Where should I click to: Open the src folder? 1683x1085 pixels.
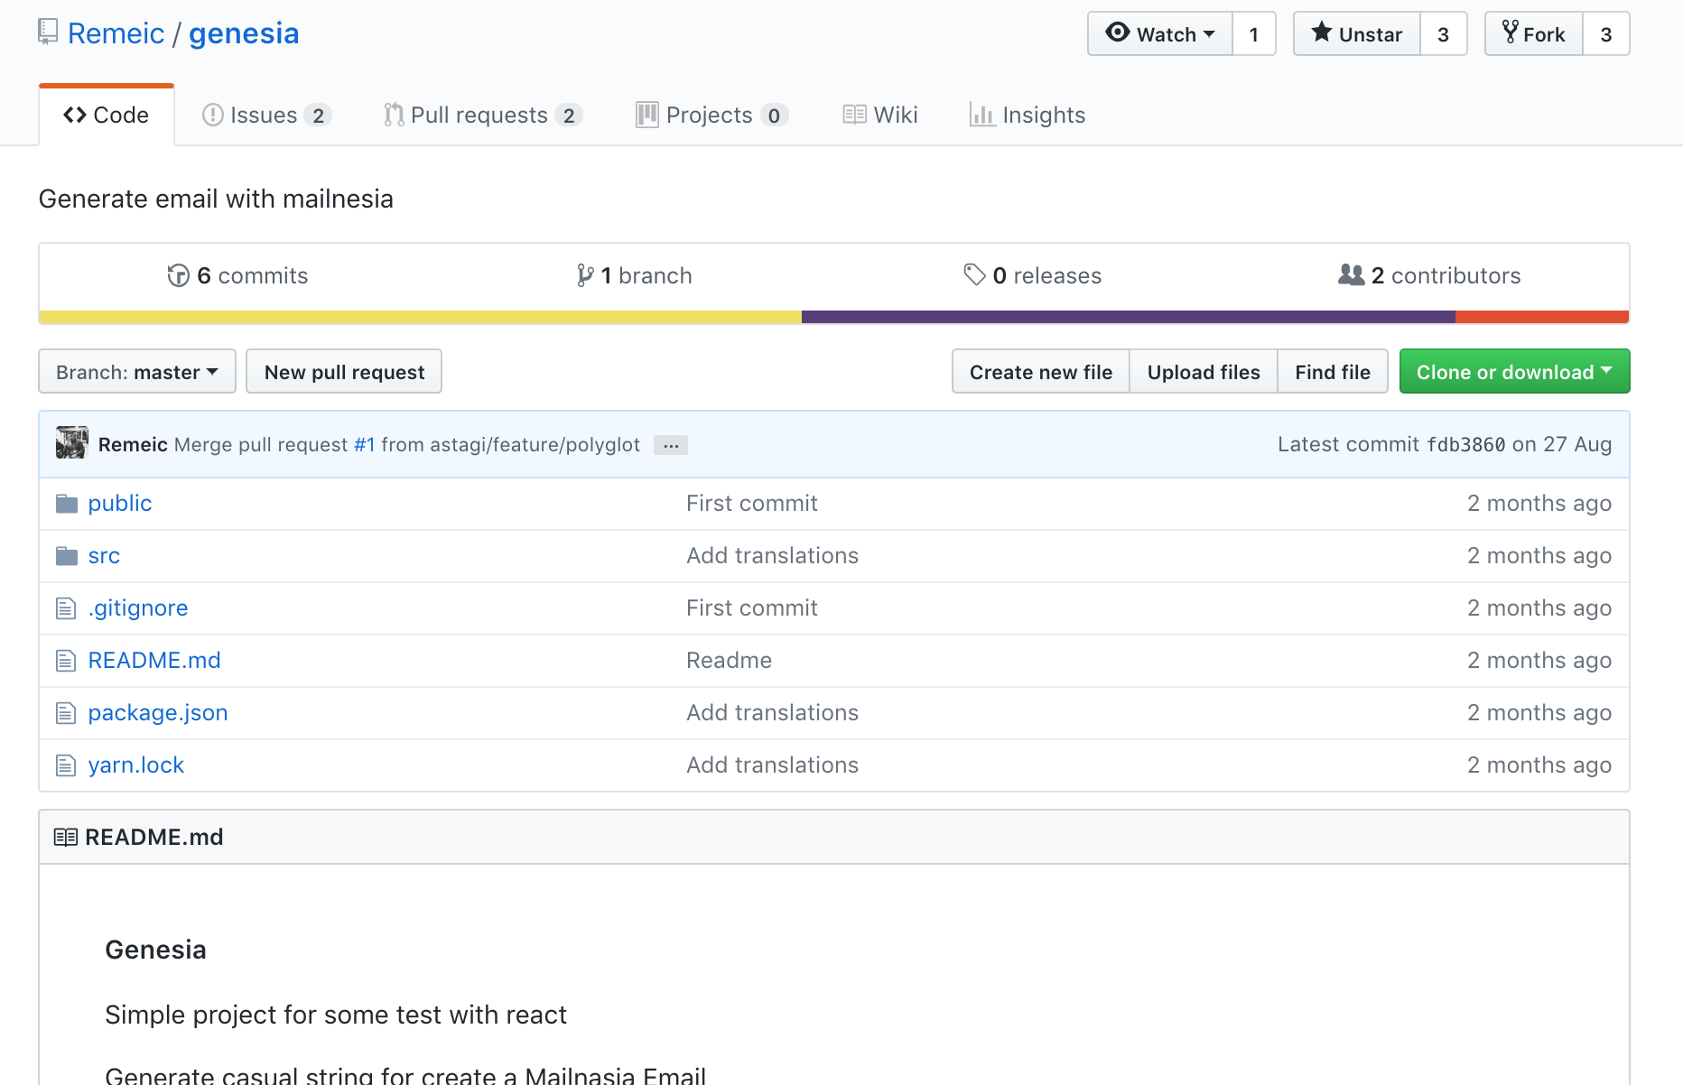[104, 556]
